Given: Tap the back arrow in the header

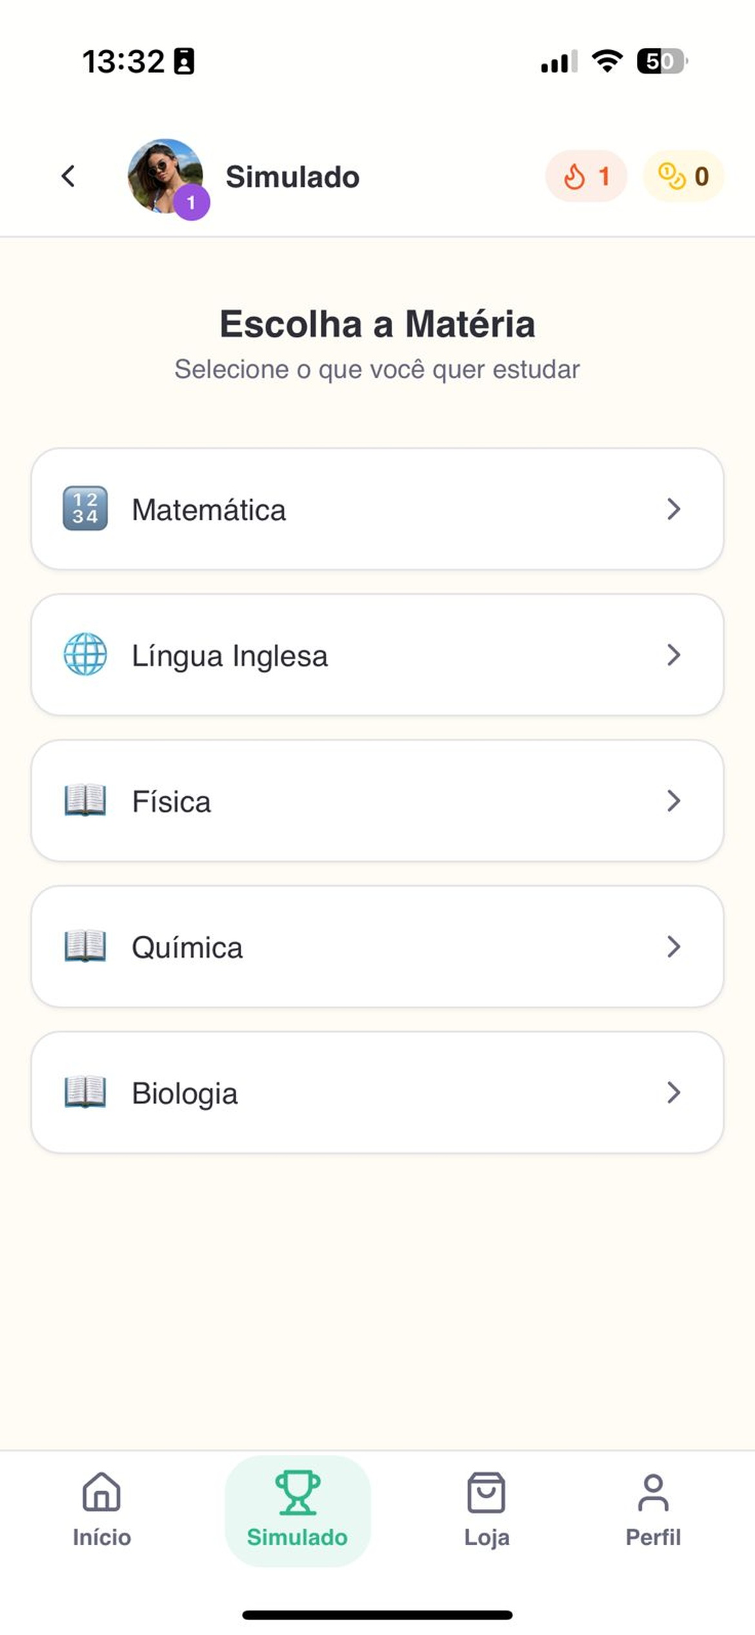Looking at the screenshot, I should [68, 176].
